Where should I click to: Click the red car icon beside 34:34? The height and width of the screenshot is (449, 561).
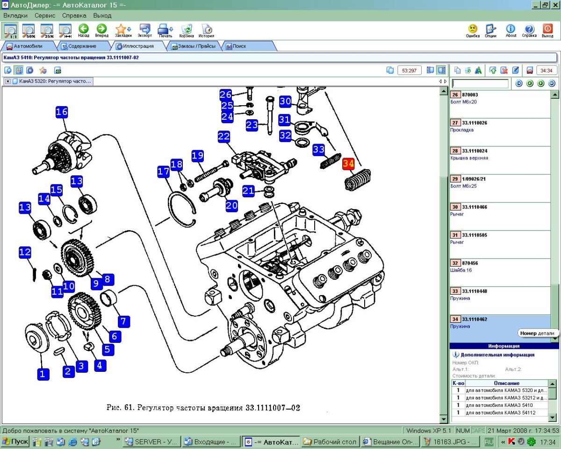(x=530, y=70)
